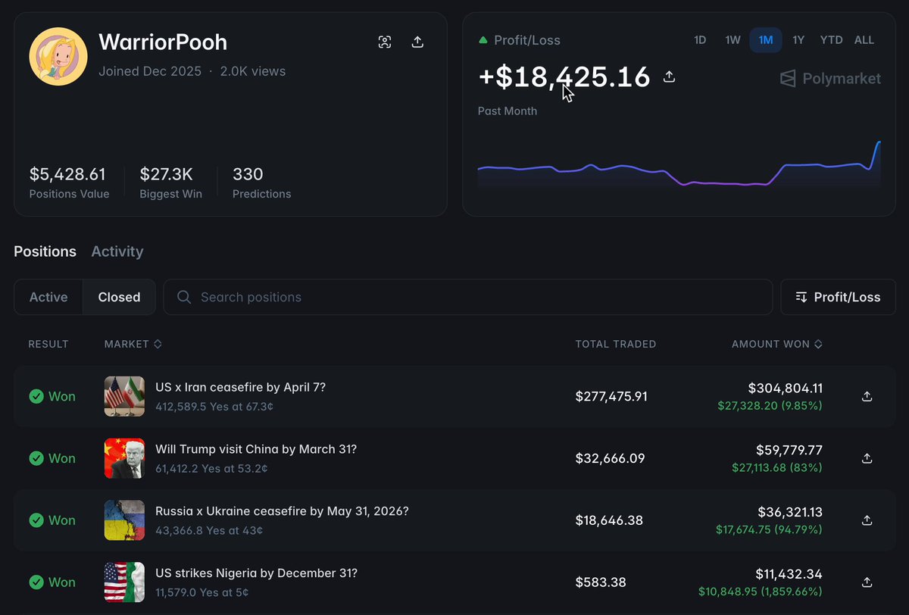Click the profit/loss chart line

click(x=679, y=170)
